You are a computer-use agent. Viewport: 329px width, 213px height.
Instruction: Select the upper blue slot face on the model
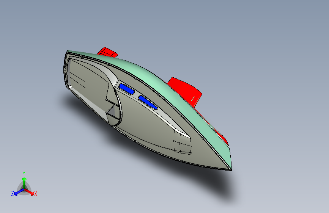pos(126,89)
